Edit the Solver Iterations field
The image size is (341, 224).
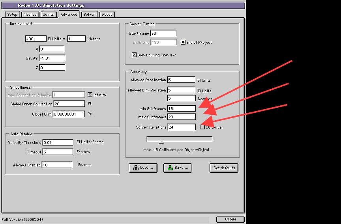tap(181, 127)
